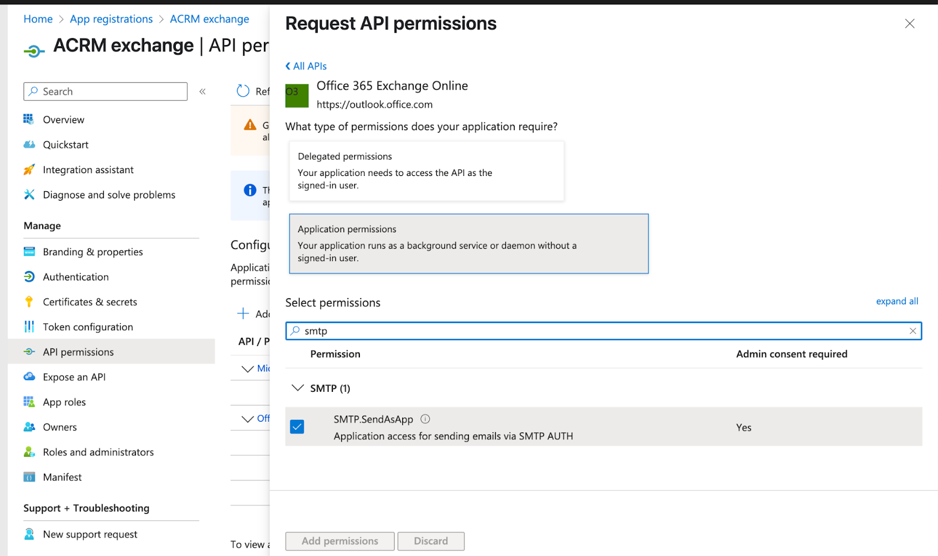
Task: Click the New support request icon
Action: point(29,534)
